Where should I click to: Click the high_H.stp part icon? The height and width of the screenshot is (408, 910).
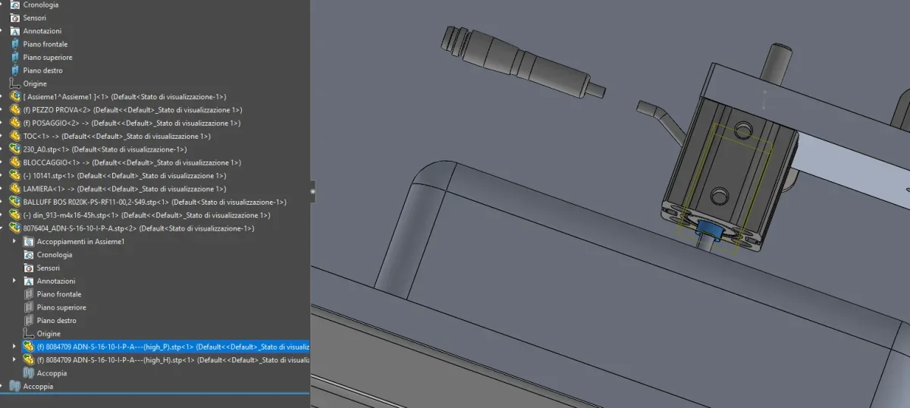pyautogui.click(x=29, y=359)
